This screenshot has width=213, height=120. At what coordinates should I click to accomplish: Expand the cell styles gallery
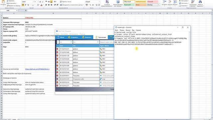[x=159, y=5]
